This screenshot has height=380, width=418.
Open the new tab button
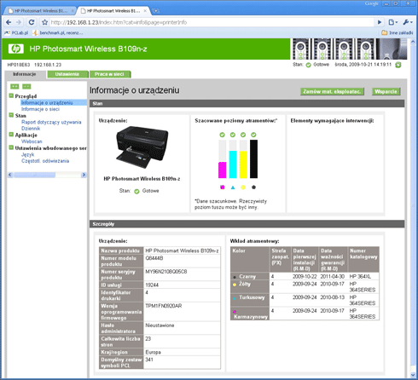[x=156, y=11]
